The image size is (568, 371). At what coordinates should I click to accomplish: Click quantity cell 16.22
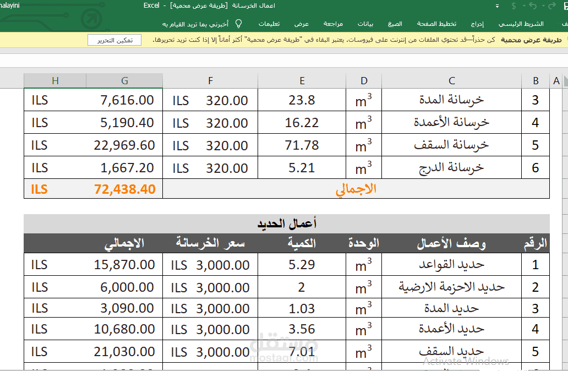pyautogui.click(x=302, y=123)
